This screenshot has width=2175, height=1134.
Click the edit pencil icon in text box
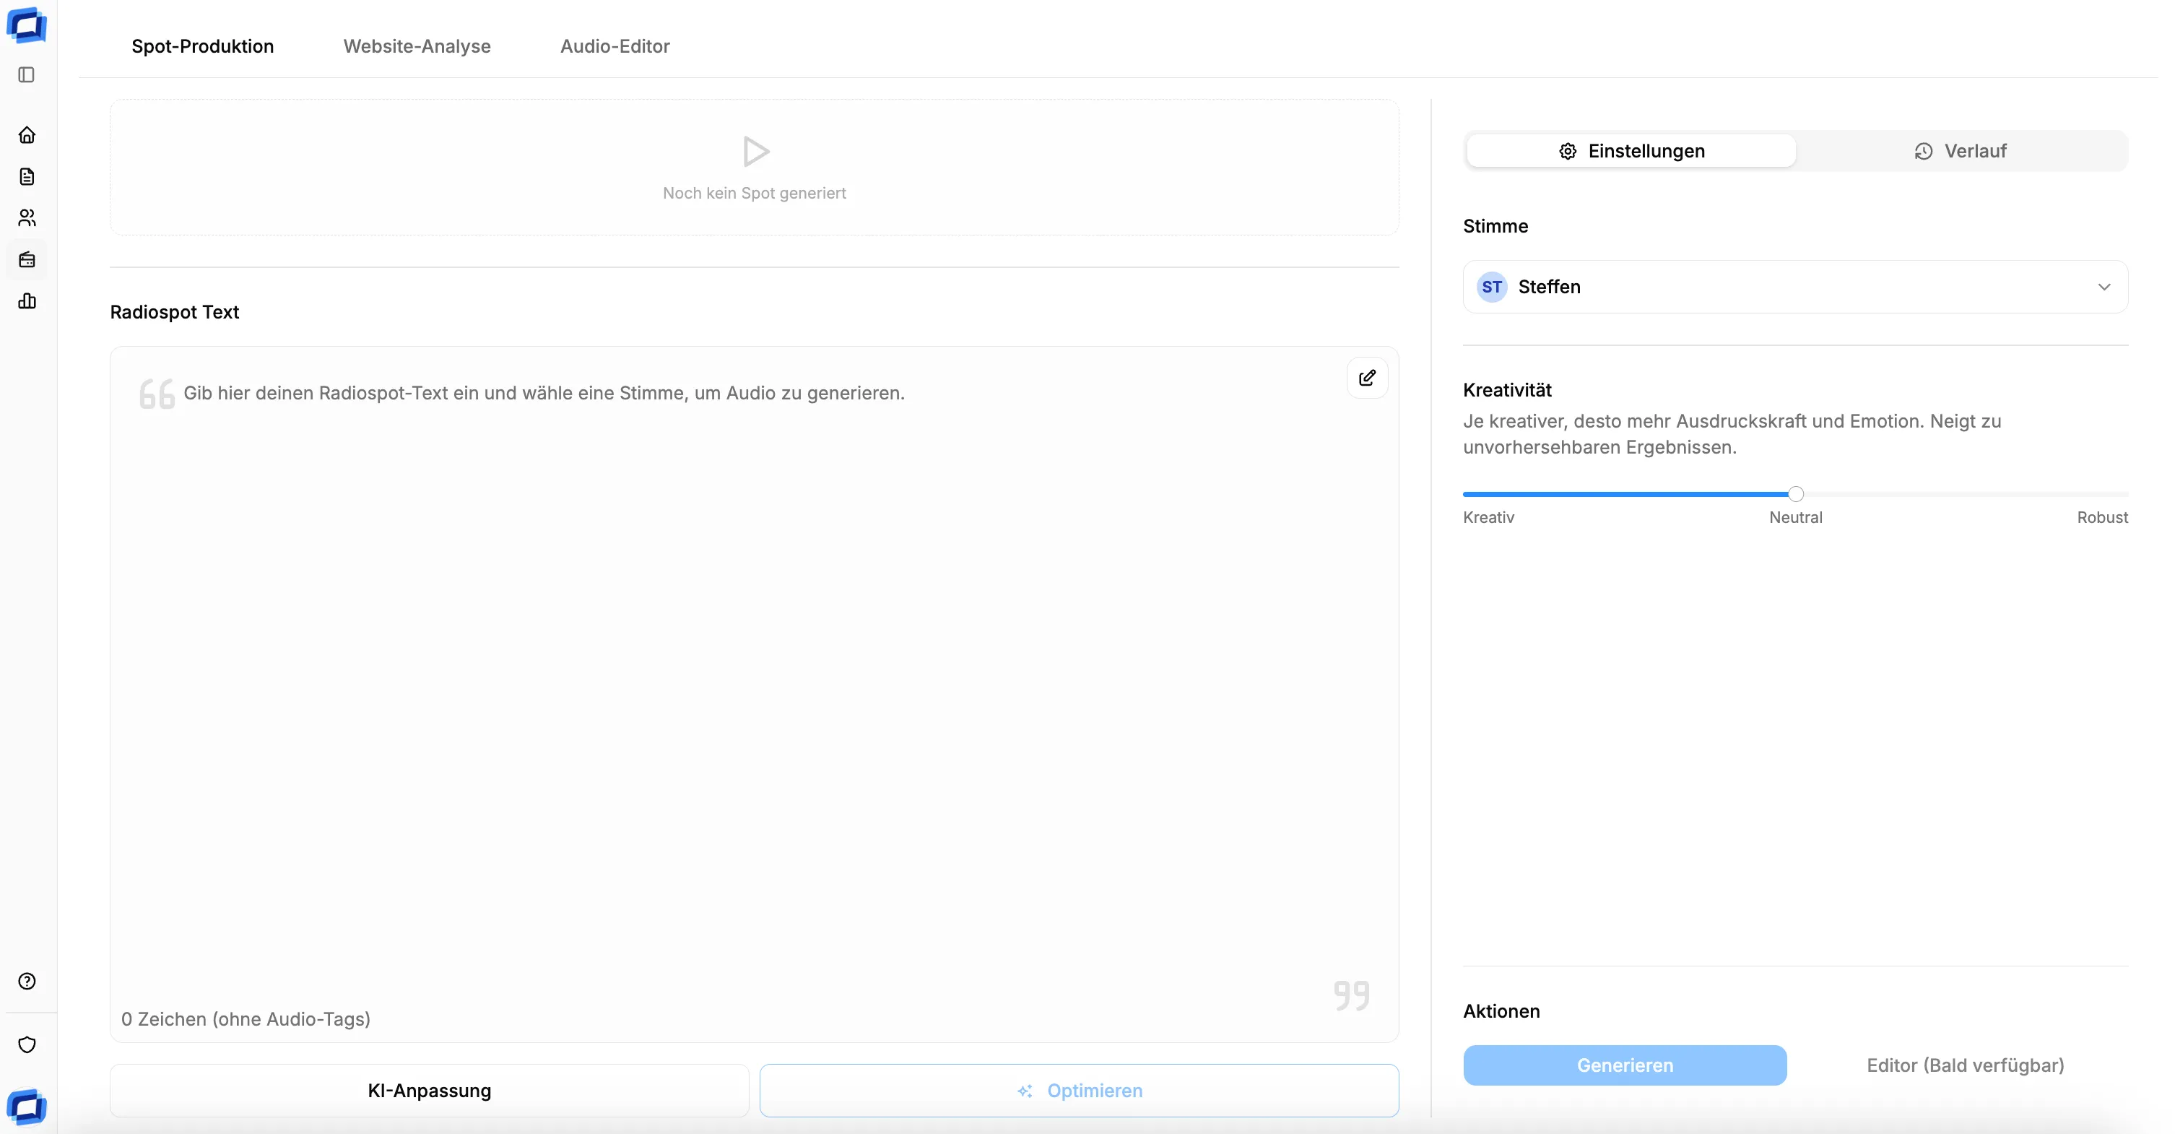[x=1367, y=378]
